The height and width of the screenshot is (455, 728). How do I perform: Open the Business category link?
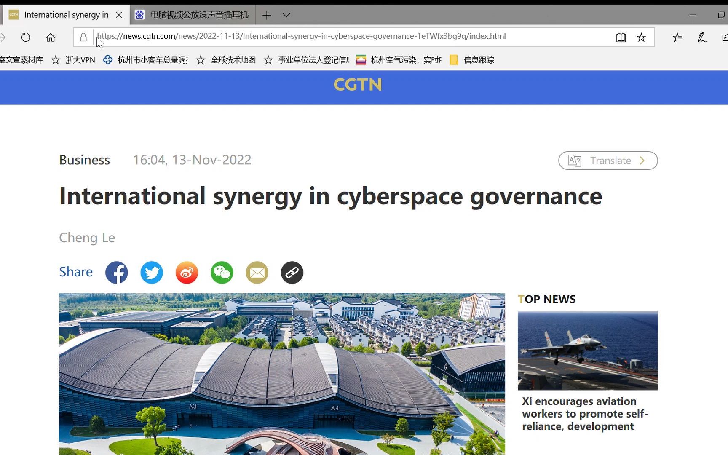[x=85, y=160]
